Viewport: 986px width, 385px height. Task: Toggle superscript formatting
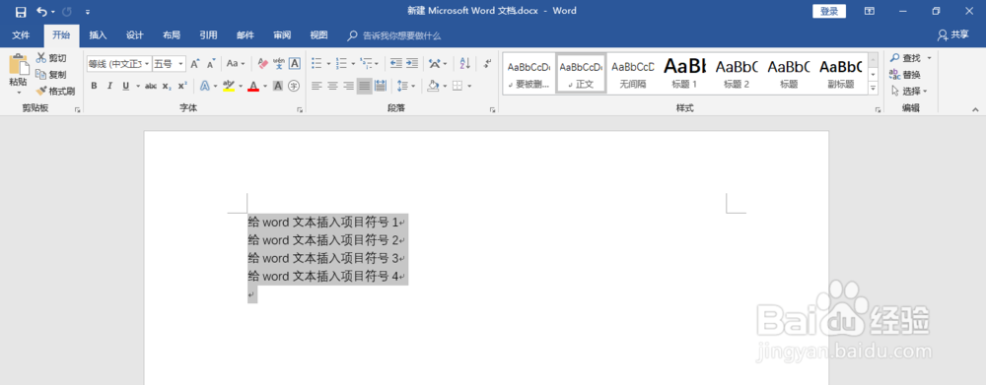(181, 86)
